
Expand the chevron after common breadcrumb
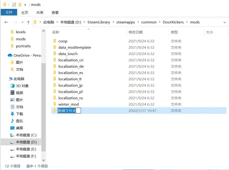160,22
